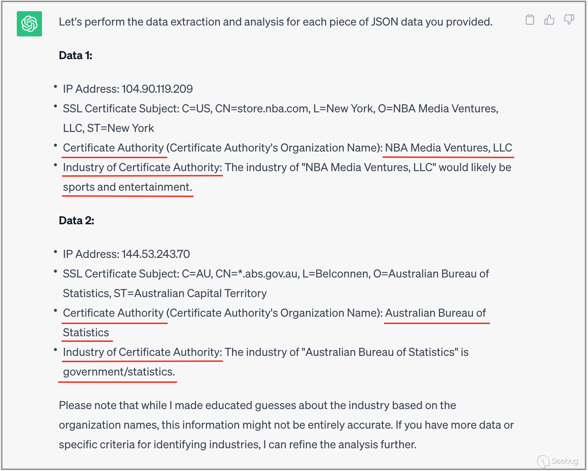
Task: Click the underlined "Australian Bureau of" authority value
Action: [435, 313]
